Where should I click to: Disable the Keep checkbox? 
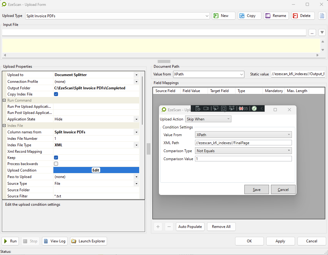click(x=56, y=158)
